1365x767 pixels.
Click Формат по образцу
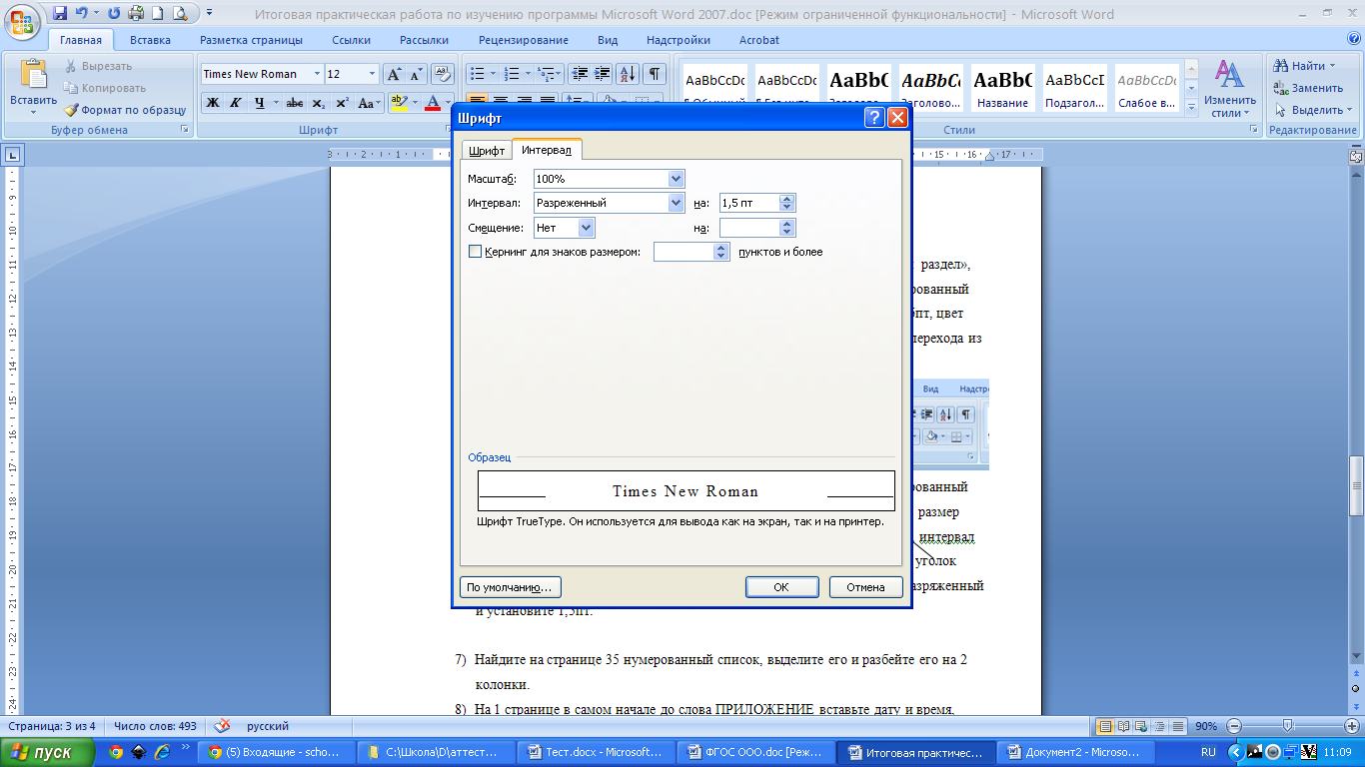tap(125, 110)
